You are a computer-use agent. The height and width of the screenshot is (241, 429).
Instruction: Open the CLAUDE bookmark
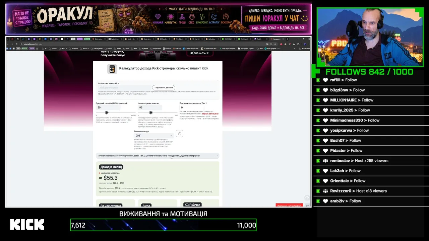177,49
